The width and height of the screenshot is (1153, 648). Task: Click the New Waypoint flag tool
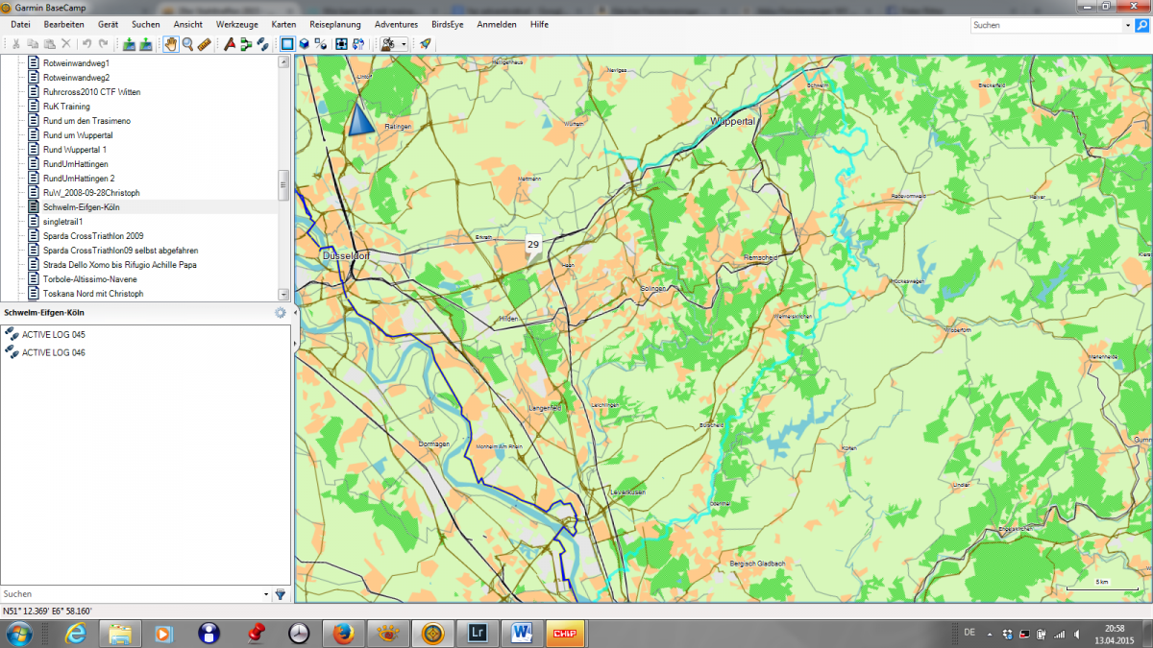coord(230,44)
